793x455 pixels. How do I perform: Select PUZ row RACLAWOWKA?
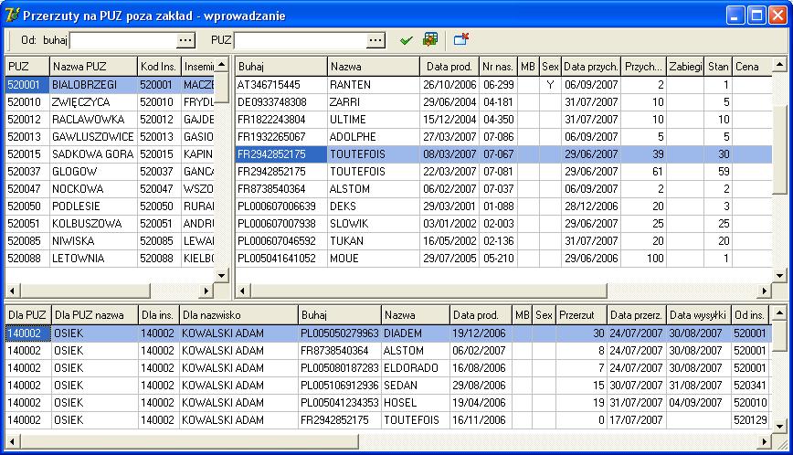coord(110,120)
